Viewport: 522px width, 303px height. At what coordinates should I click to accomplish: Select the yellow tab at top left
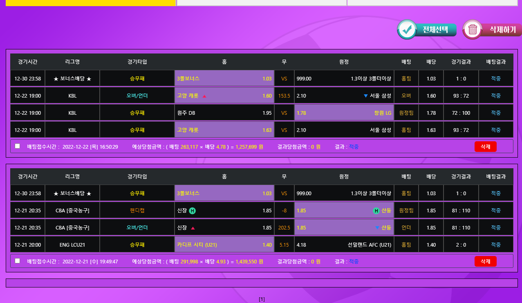(91, 3)
